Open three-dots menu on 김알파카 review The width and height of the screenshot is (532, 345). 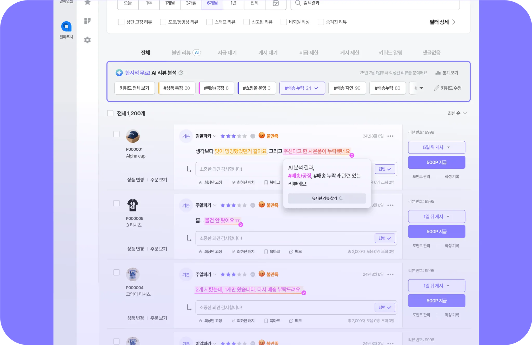click(390, 136)
